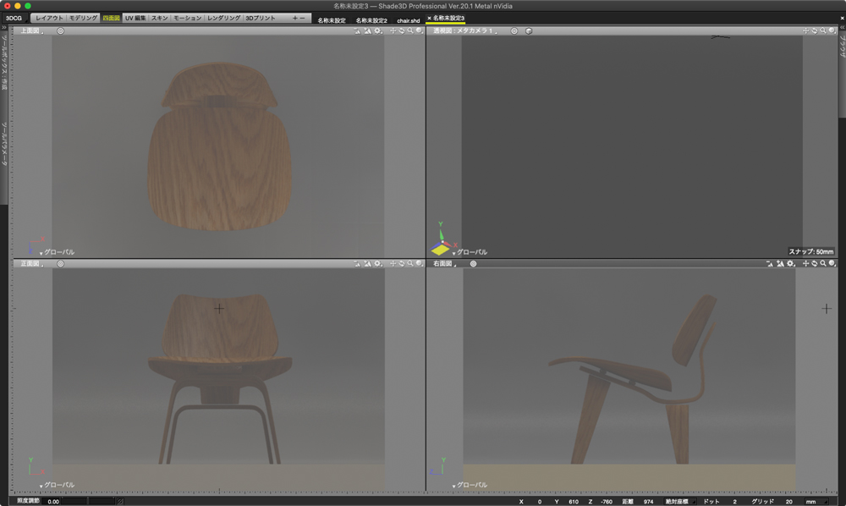Toggle circular display icon in front view
This screenshot has width=846, height=506.
click(x=60, y=264)
